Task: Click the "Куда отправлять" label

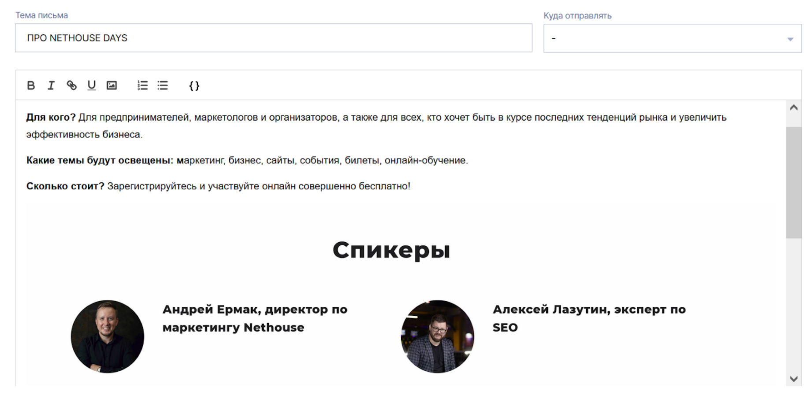Action: (x=577, y=16)
